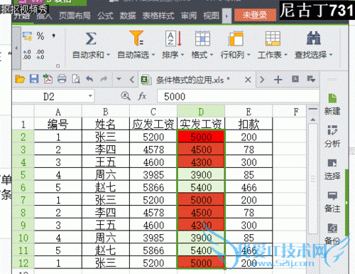Click the comma style icon
The image size is (355, 274).
click(x=54, y=36)
